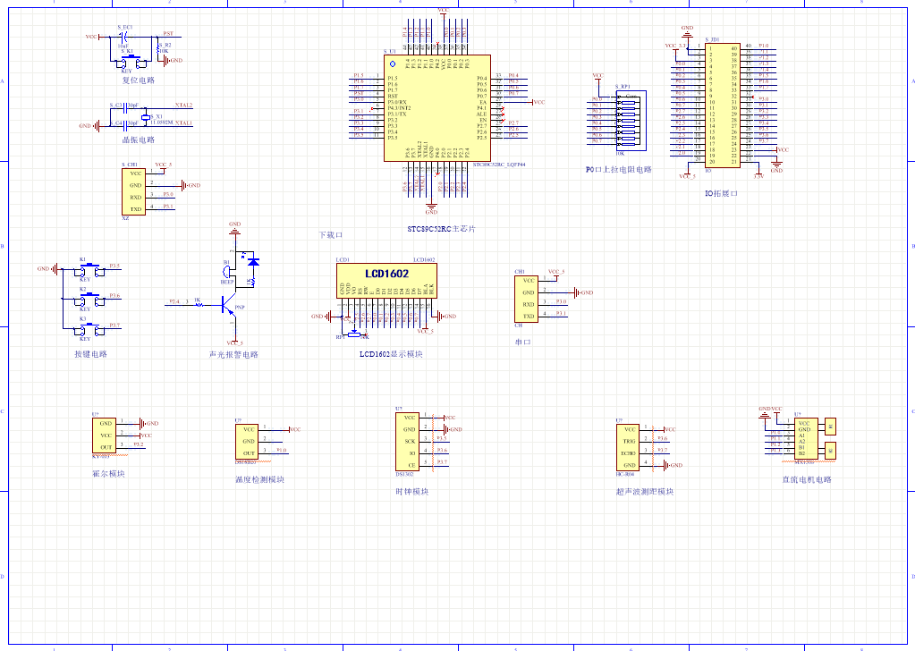The image size is (915, 651).
Task: Click the DC motor driver chip
Action: [804, 439]
